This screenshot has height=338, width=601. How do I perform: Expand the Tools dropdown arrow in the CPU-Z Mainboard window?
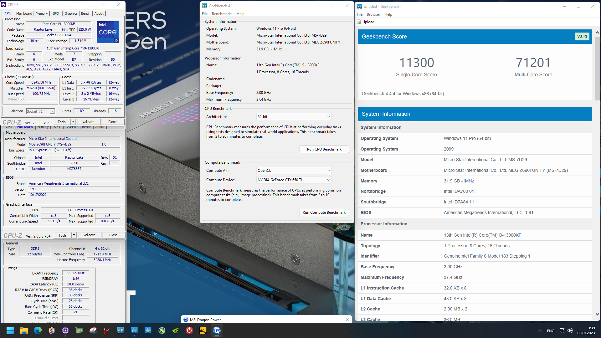click(74, 235)
